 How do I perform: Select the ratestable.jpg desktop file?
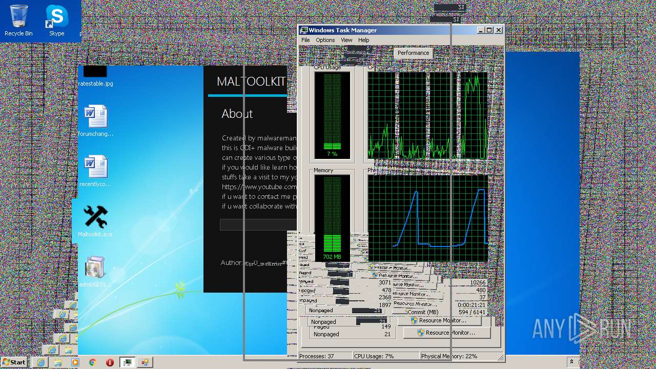95,76
